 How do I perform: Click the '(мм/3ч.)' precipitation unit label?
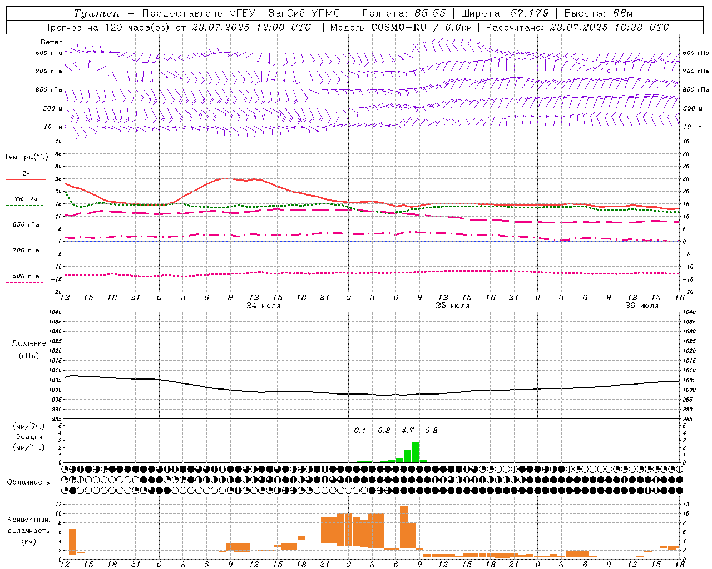29,426
